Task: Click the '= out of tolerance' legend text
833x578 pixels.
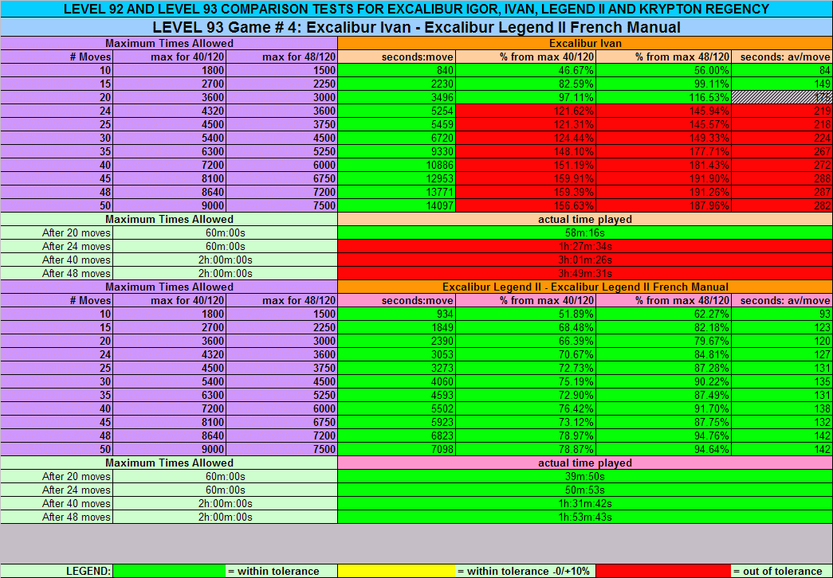Action: pos(776,571)
